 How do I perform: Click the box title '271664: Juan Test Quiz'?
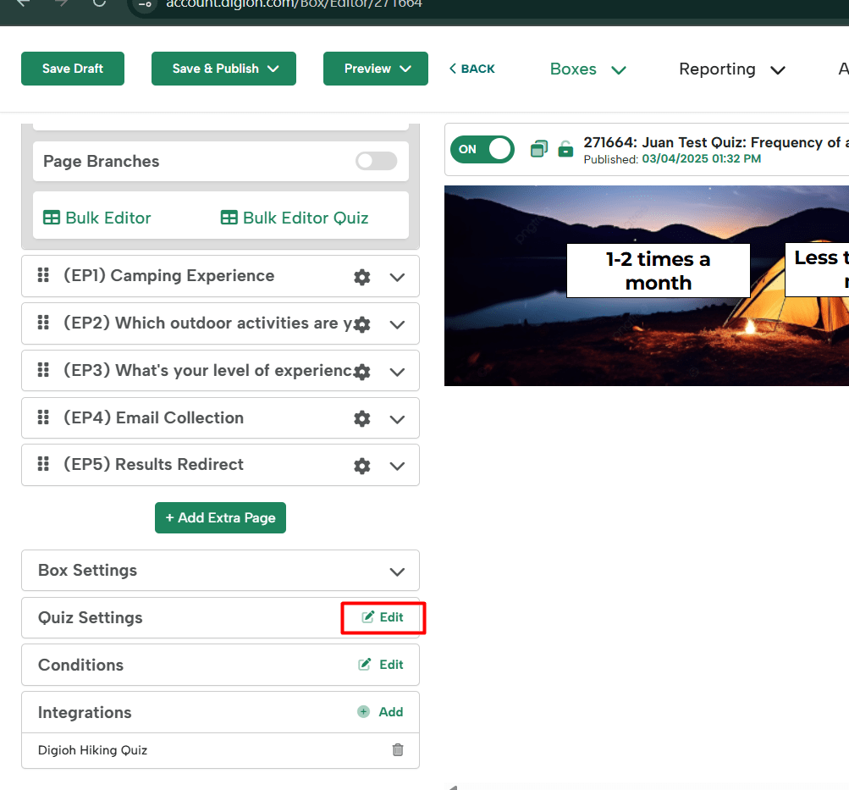[x=715, y=142]
